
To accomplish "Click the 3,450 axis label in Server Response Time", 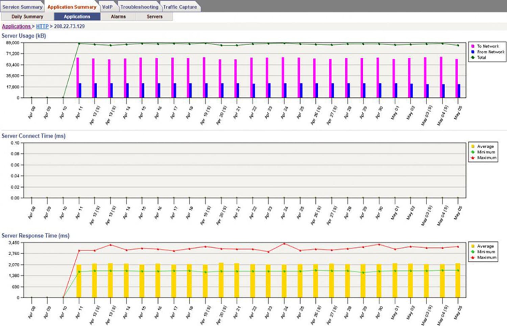I will 14,243.
